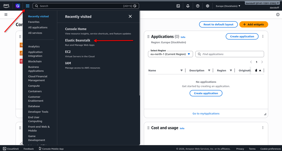Open the Go to myApplications link
Viewport: 282px width, 151px height.
tap(206, 113)
